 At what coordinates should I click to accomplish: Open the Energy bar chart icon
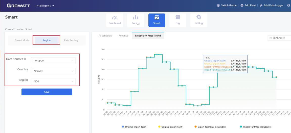tap(136, 18)
